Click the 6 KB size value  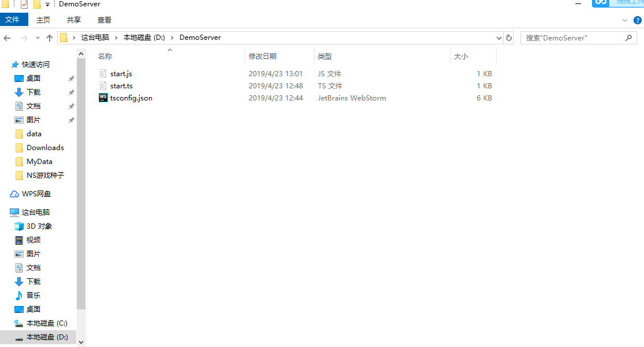484,98
